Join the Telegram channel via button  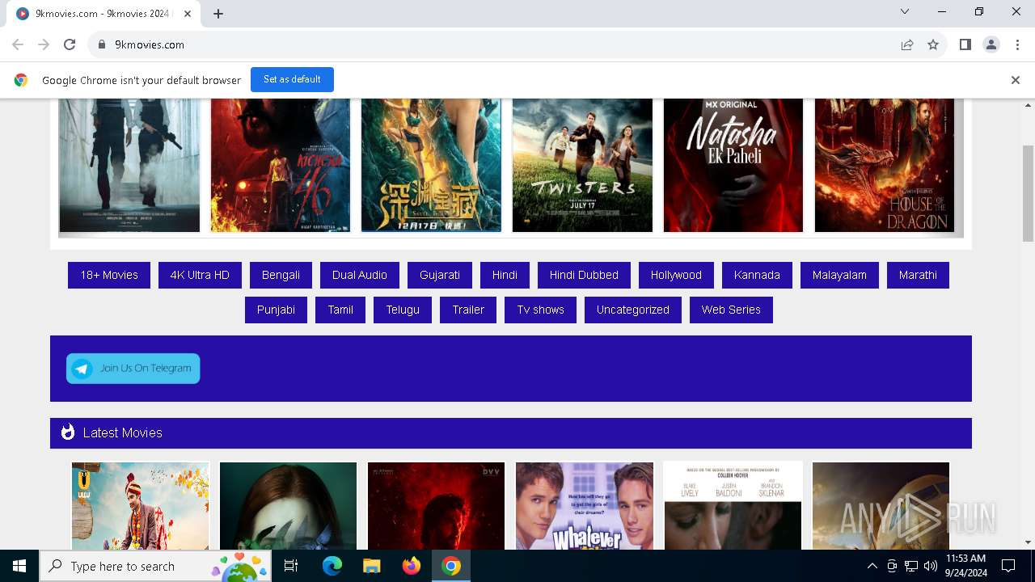click(133, 369)
